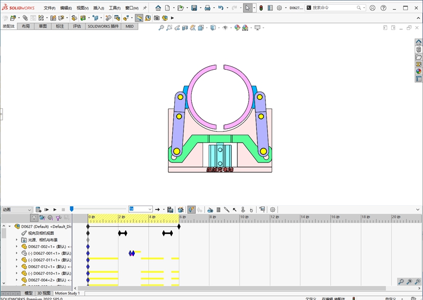Image resolution: width=423 pixels, height=300 pixels.
Task: Click the Motor icon in the motion toolbar
Action: (x=210, y=210)
